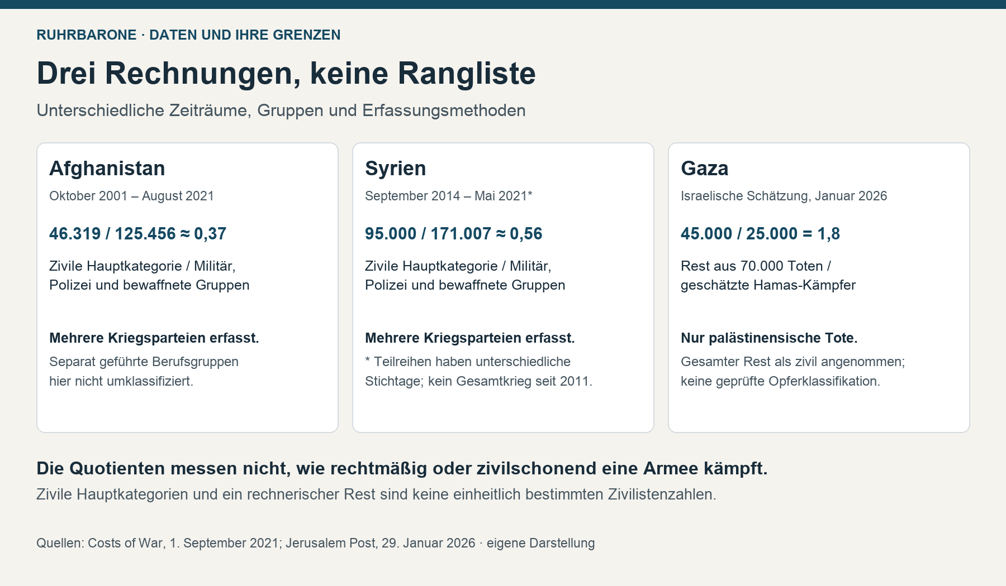This screenshot has height=586, width=1006.
Task: Click footnote '* Teilreihen haben unterschiedliche Stichtage'
Action: click(479, 372)
